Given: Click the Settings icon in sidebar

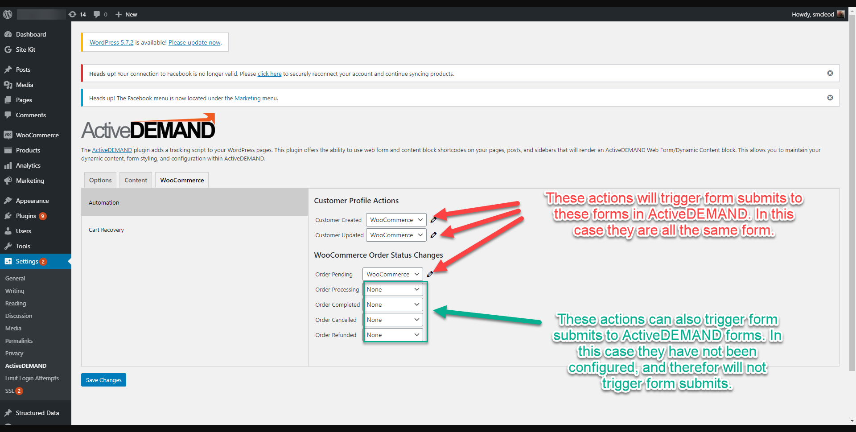Looking at the screenshot, I should click(8, 261).
